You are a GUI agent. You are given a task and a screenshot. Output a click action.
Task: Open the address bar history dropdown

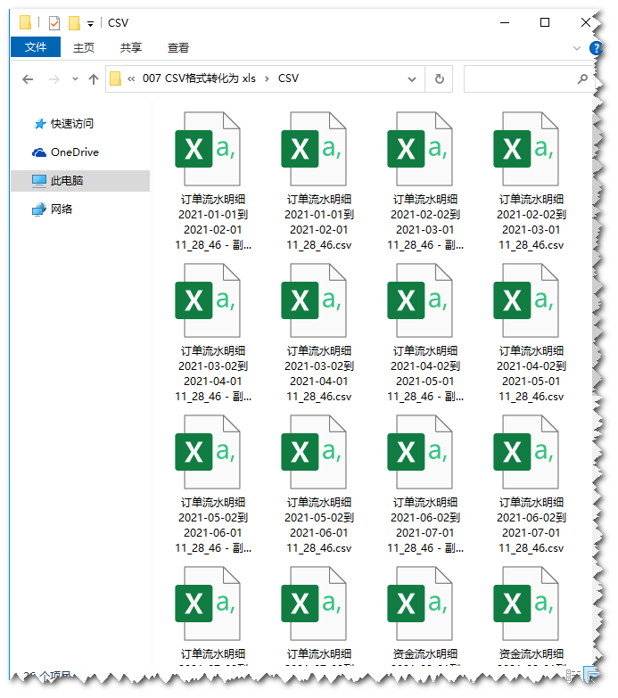point(412,79)
